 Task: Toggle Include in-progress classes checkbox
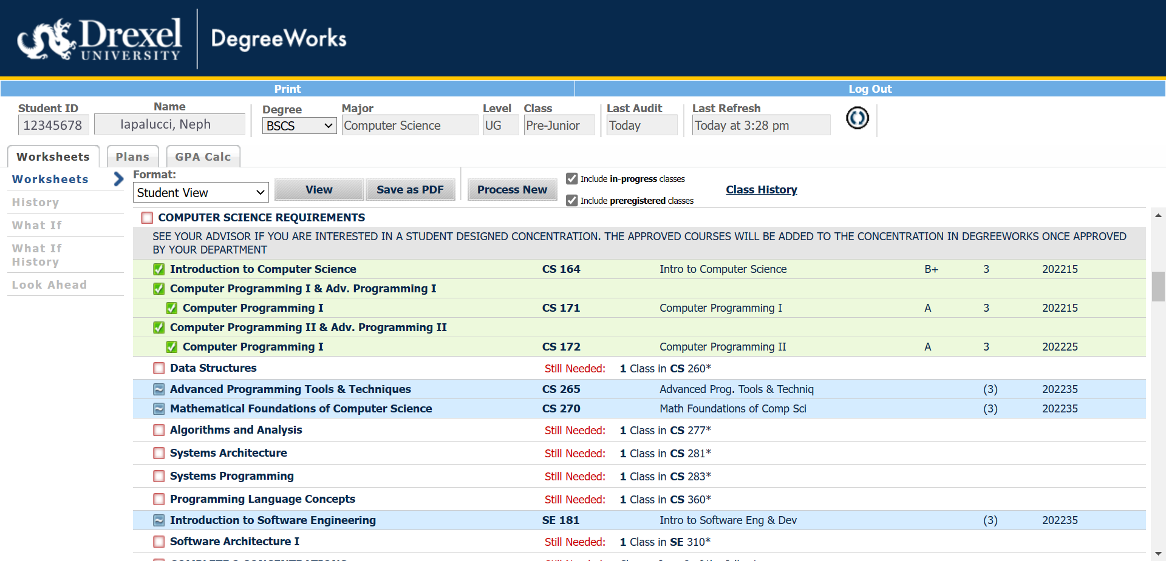(x=571, y=178)
